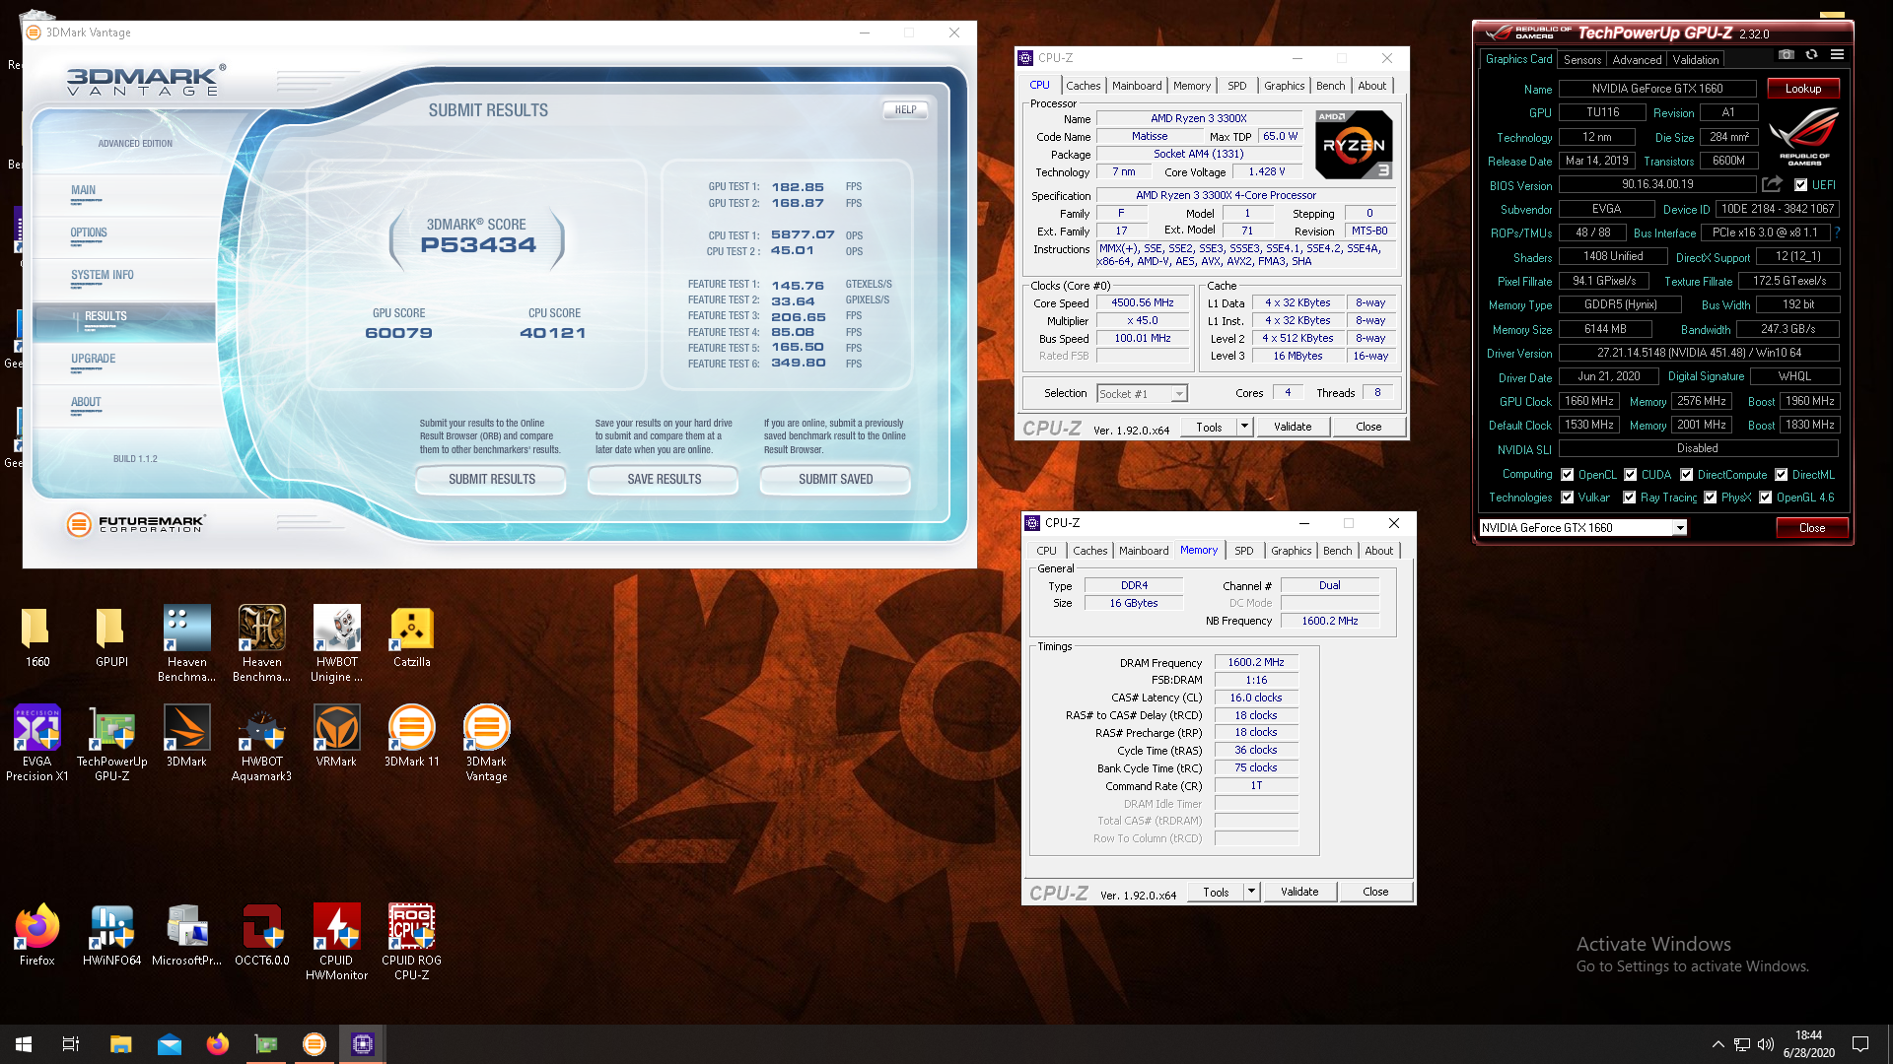Open HWBOT Aquamark3 shortcut
Viewport: 1893px width, 1064px height.
261,743
